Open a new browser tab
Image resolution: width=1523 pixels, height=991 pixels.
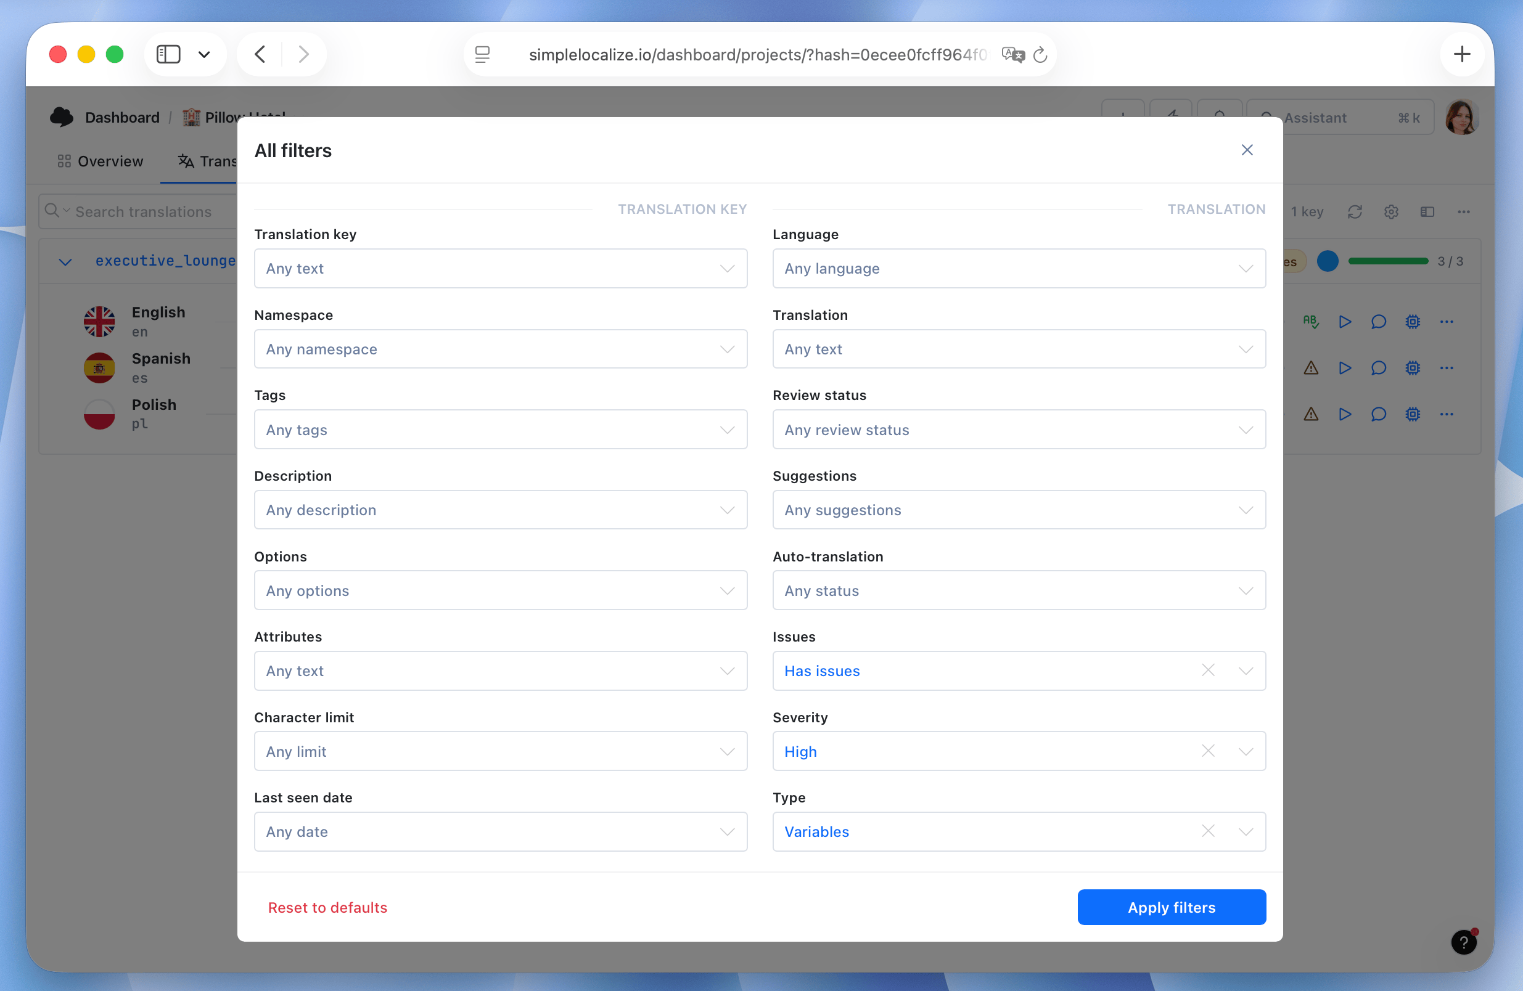click(x=1461, y=54)
